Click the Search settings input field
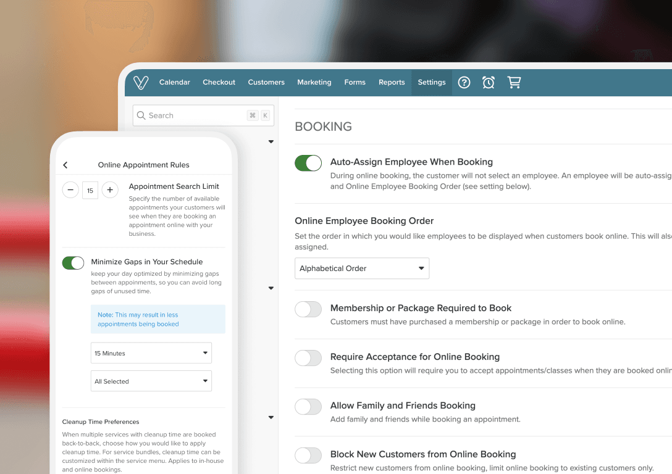This screenshot has height=474, width=672. tap(195, 115)
